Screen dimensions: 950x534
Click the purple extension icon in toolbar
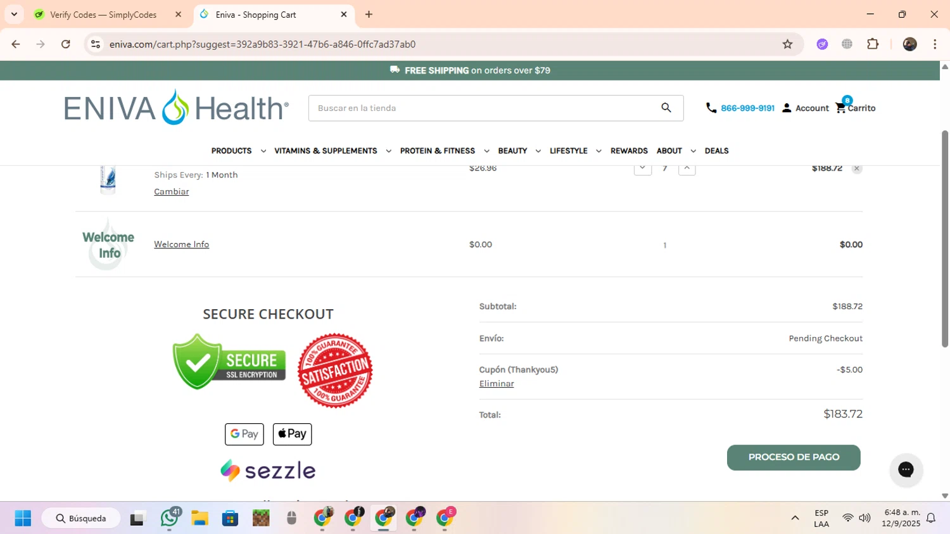coord(822,44)
